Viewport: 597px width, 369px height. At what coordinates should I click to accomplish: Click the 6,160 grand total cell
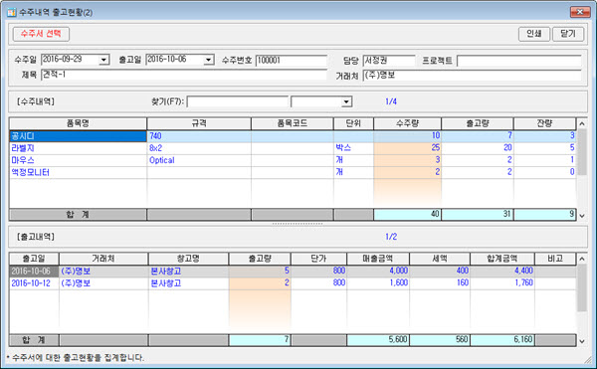pos(502,340)
